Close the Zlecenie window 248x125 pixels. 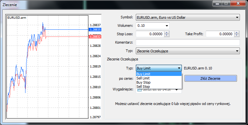pyautogui.click(x=238, y=4)
